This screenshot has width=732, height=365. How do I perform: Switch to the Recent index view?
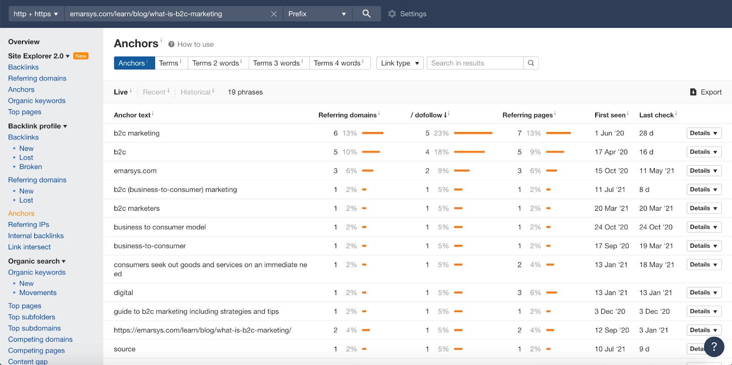coord(154,92)
